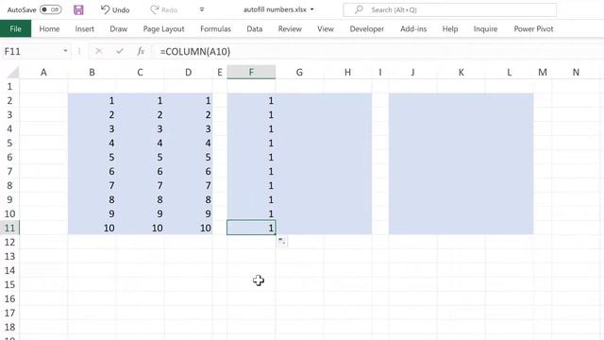This screenshot has height=340, width=604.
Task: Click cell C4 containing 3
Action: pos(140,128)
